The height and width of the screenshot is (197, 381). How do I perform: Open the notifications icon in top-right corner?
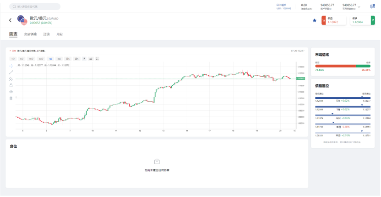point(372,7)
